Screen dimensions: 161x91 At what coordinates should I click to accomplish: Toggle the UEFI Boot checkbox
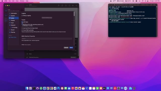[22, 22]
